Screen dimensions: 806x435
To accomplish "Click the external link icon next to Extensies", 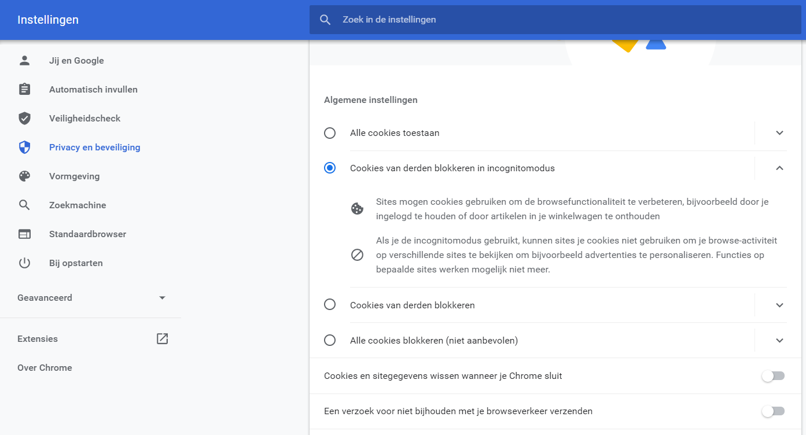I will [x=163, y=339].
